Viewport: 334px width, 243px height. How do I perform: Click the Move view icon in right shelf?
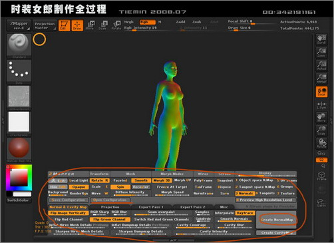click(321, 118)
